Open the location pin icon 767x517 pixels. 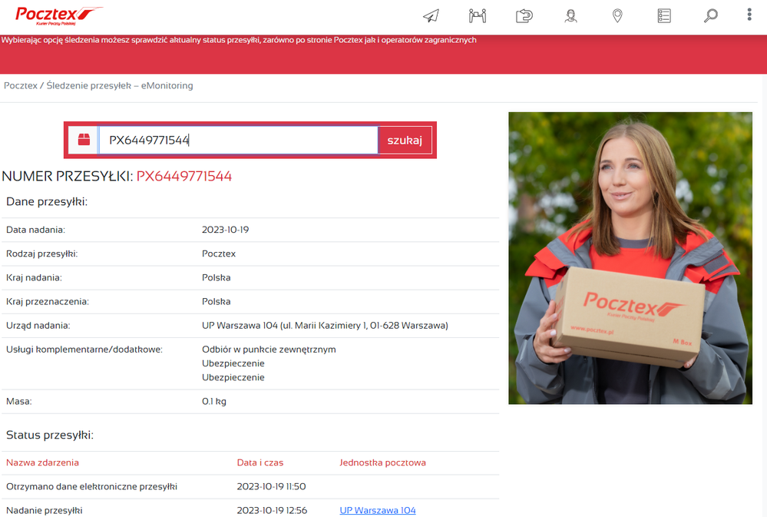pos(617,15)
